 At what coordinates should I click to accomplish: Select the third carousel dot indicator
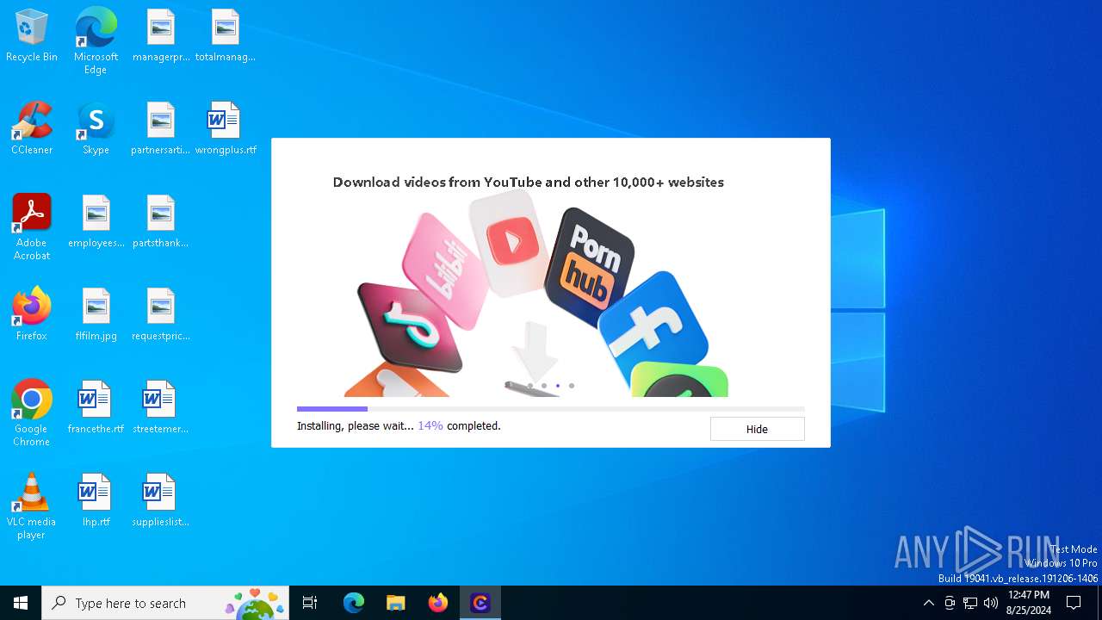click(558, 386)
